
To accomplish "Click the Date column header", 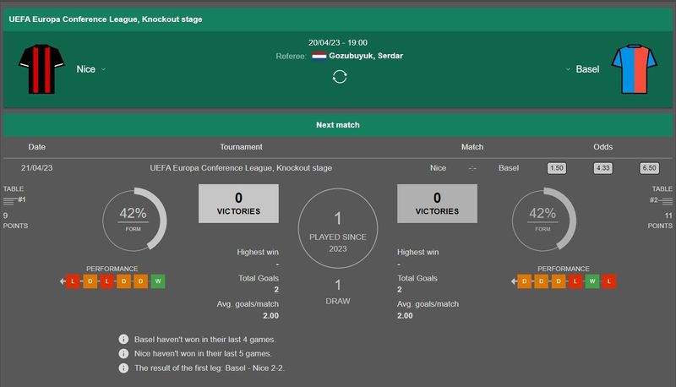I will (x=36, y=147).
